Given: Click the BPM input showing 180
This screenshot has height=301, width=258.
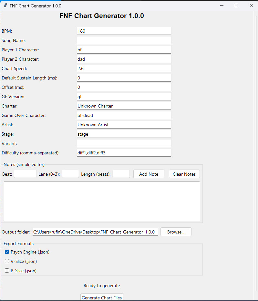Looking at the screenshot, I should [124, 31].
